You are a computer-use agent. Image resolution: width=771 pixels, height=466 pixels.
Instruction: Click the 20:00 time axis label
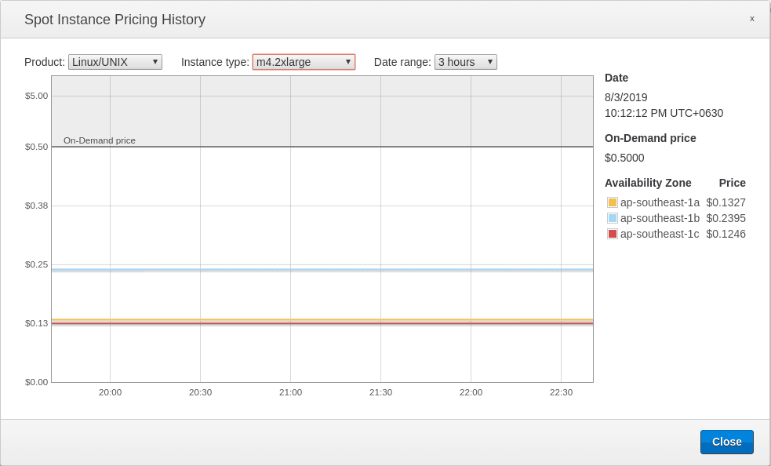click(x=110, y=392)
